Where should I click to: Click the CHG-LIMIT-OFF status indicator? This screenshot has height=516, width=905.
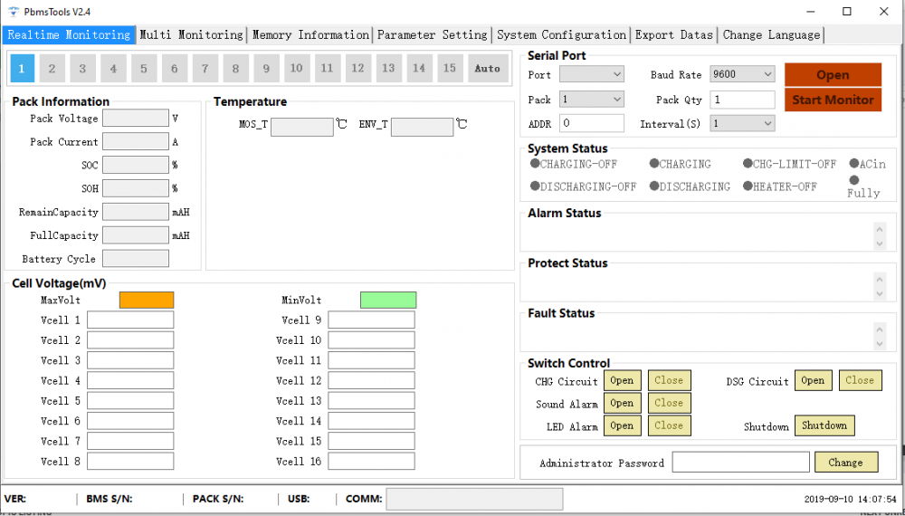coord(789,164)
